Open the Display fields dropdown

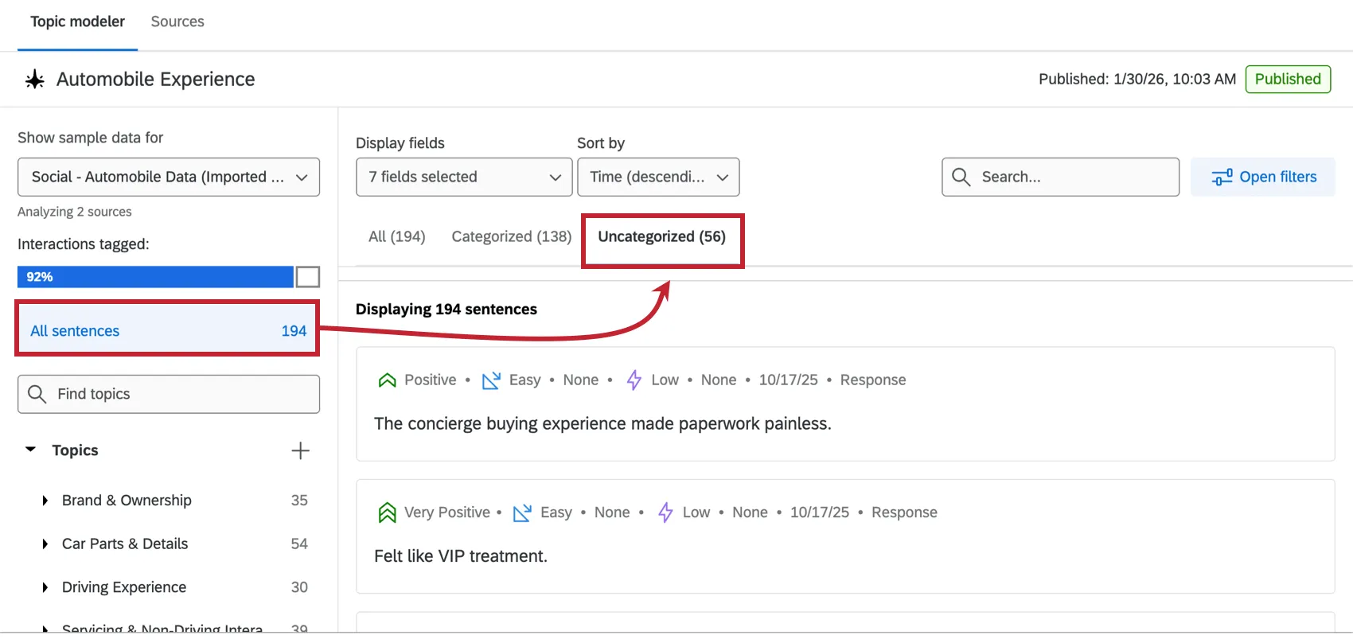tap(464, 177)
